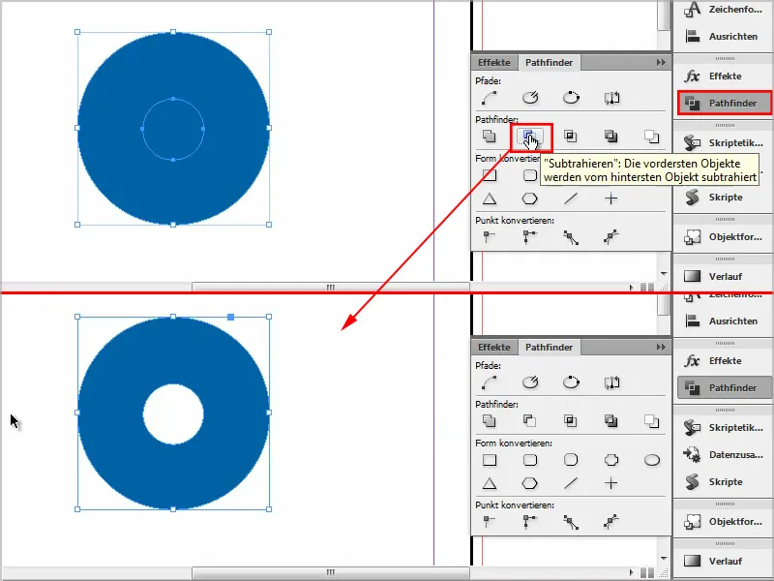The width and height of the screenshot is (774, 581).
Task: Click Addieren pathfinder icon in upper panel
Action: coord(490,137)
